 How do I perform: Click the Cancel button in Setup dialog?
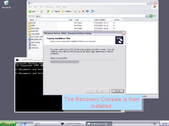[118, 91]
